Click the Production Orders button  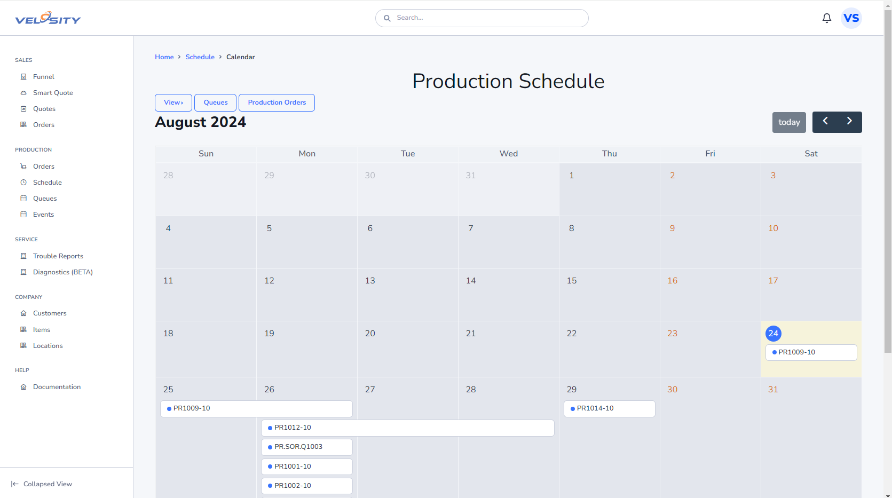click(277, 102)
